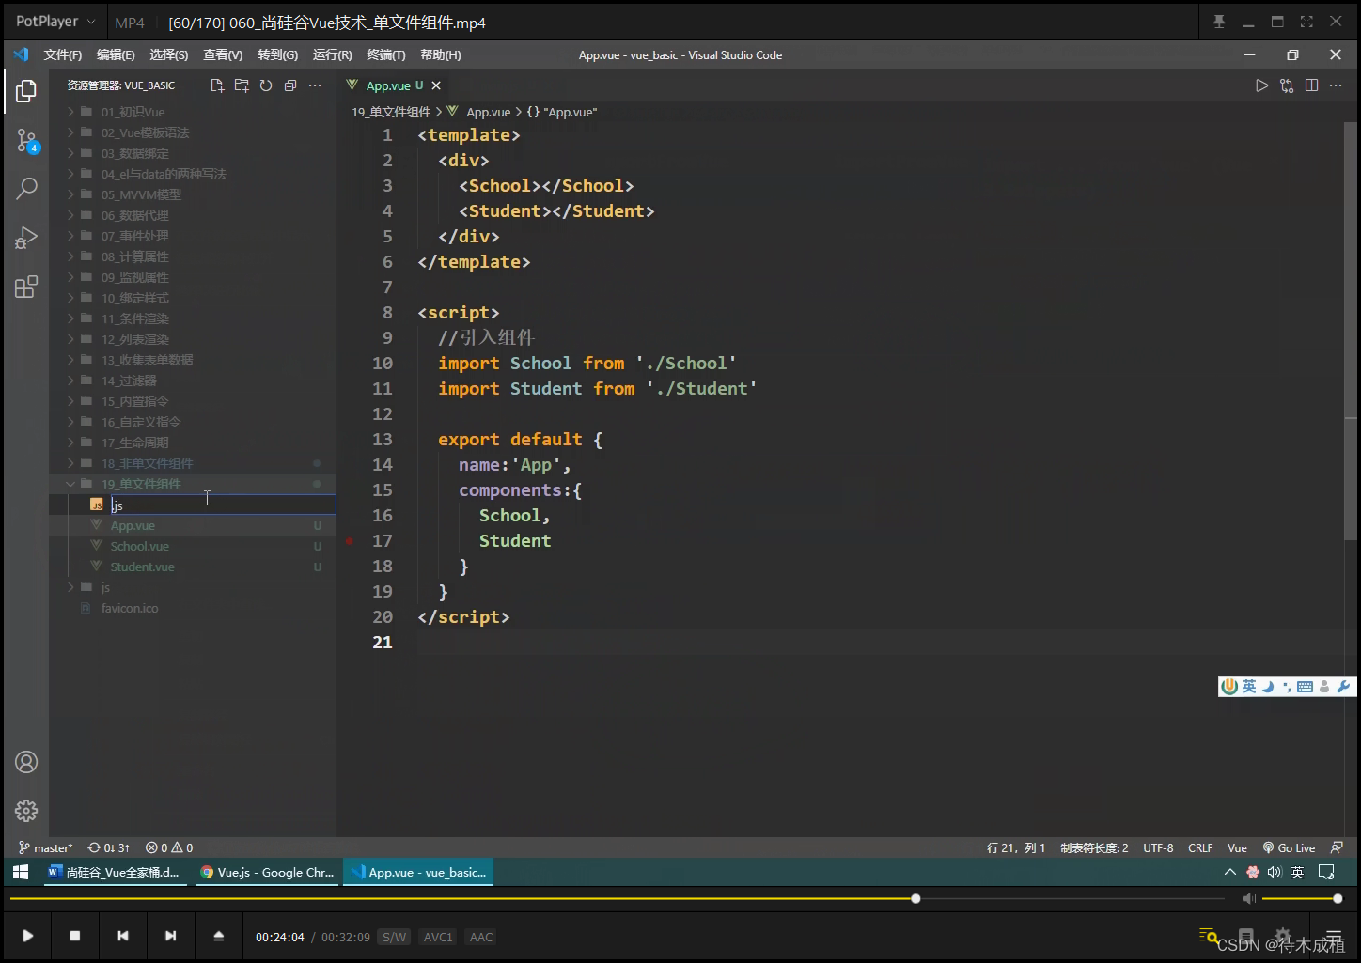Screen dimensions: 1361x963
Task: Change CRLF line ending setting
Action: tap(1200, 847)
